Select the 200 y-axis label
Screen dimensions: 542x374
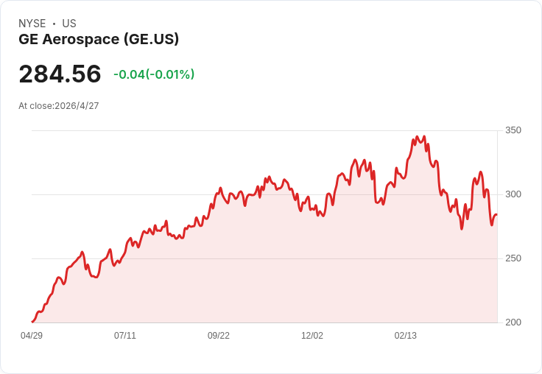(513, 322)
